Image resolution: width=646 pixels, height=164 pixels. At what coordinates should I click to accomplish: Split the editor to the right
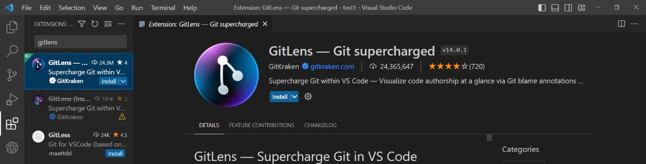tap(621, 24)
